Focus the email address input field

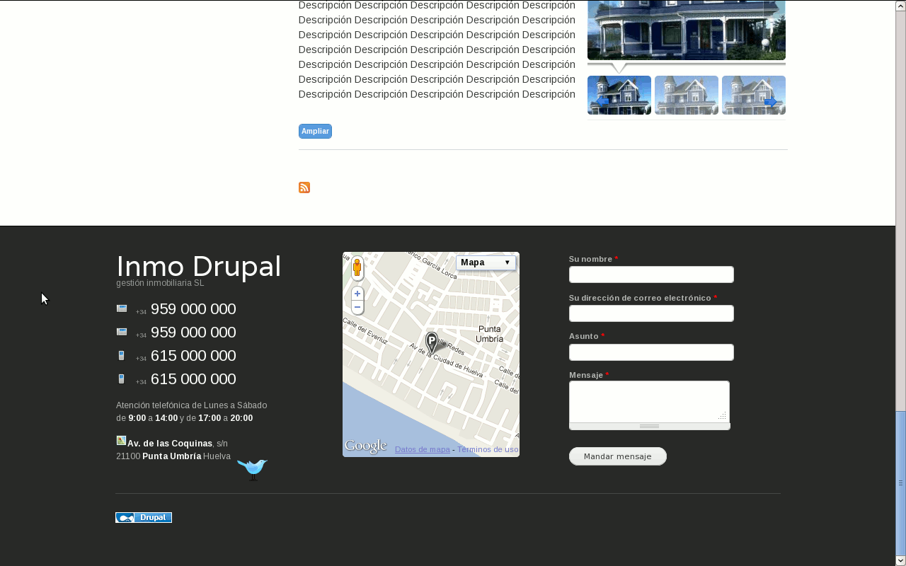tap(651, 313)
